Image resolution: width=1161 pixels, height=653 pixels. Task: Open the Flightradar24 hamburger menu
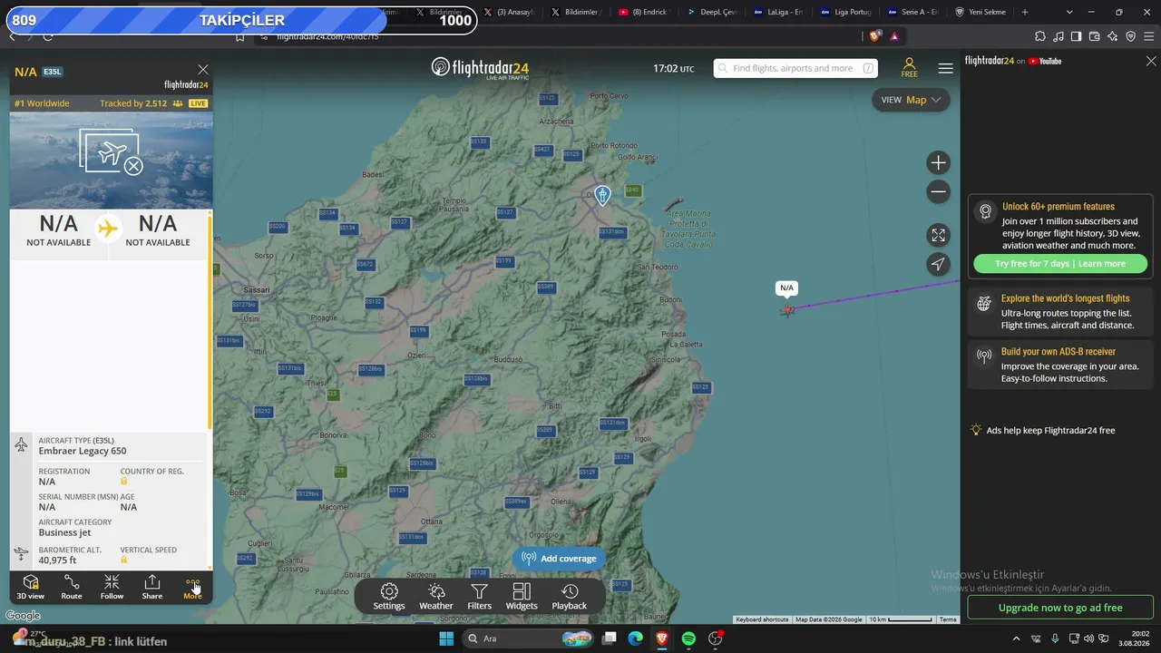tap(946, 68)
